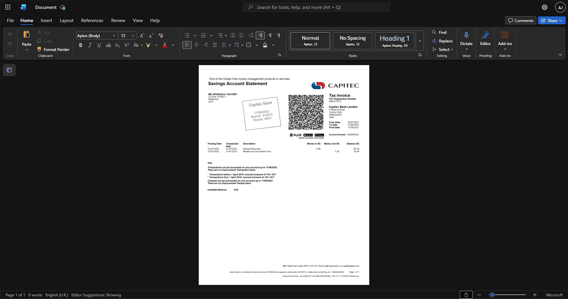Toggle Align Left paragraph button
The image size is (568, 299).
point(187,45)
